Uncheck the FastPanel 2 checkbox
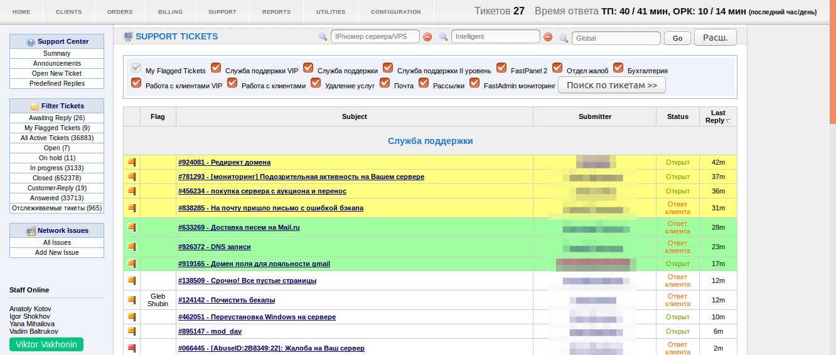The height and width of the screenshot is (355, 836). [501, 68]
